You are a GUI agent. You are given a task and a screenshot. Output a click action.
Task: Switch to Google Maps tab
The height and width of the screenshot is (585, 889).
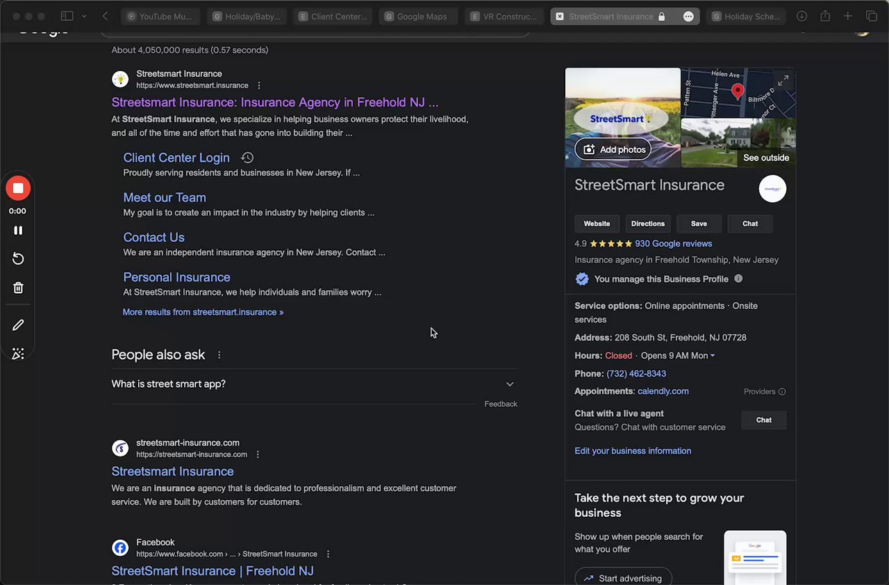coord(418,16)
